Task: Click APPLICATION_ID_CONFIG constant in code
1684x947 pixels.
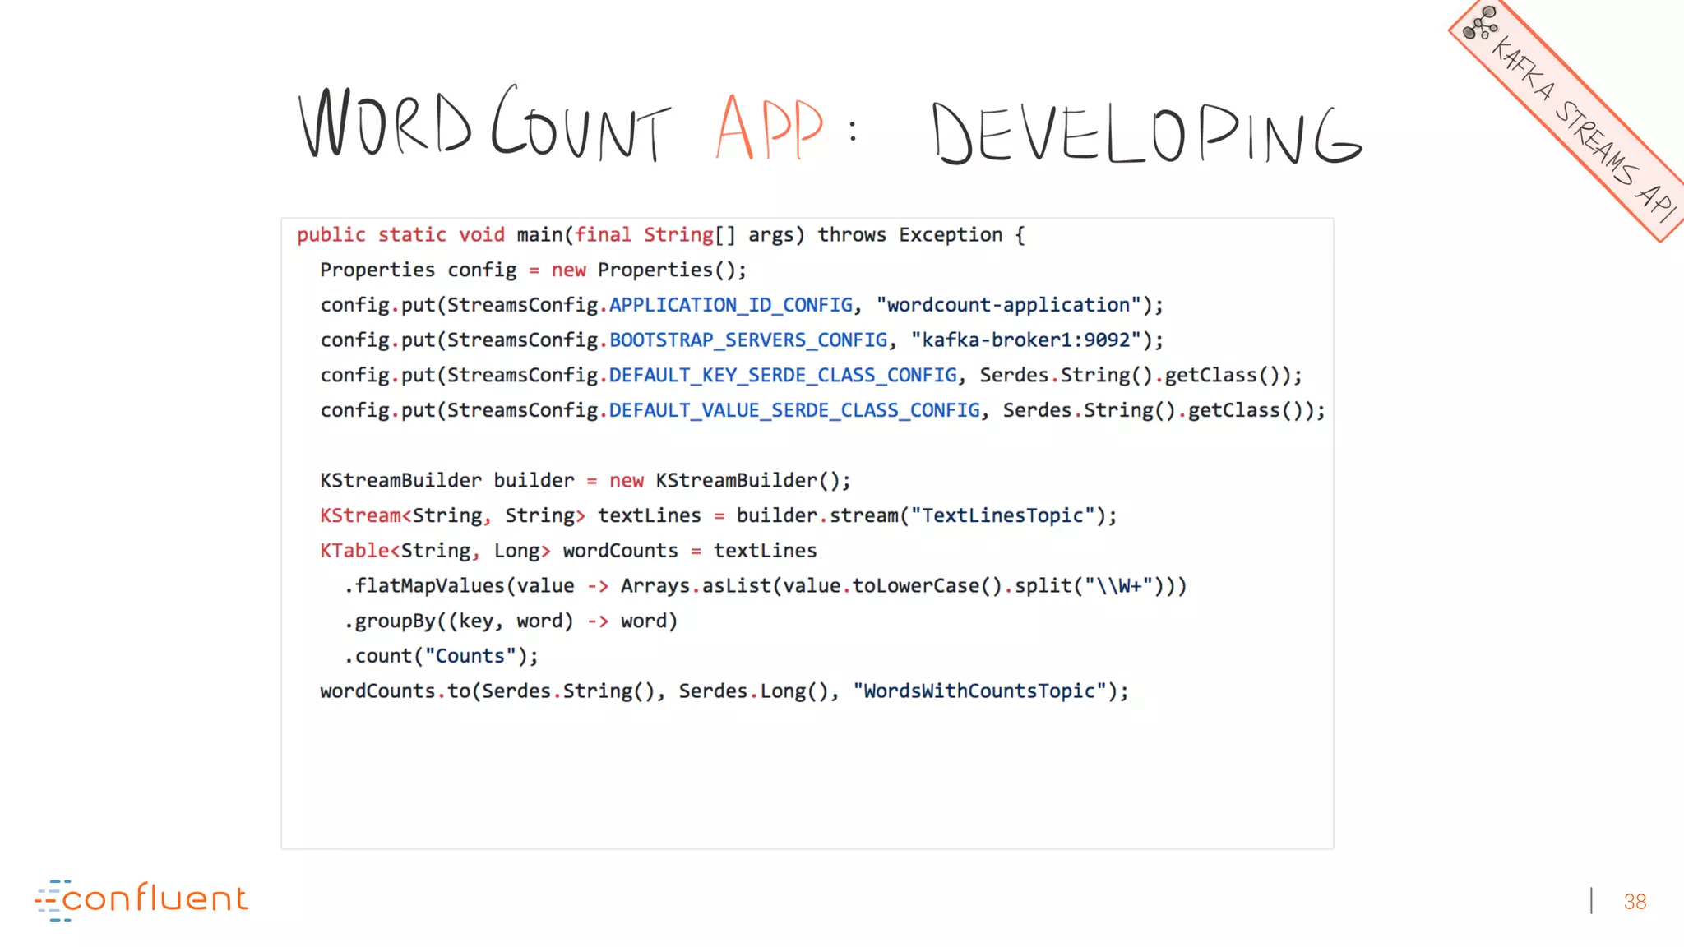Action: pos(730,305)
